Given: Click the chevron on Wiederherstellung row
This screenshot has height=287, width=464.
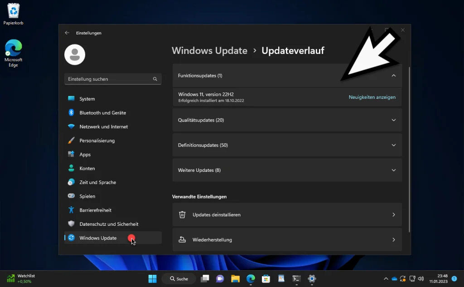Looking at the screenshot, I should click(x=394, y=239).
